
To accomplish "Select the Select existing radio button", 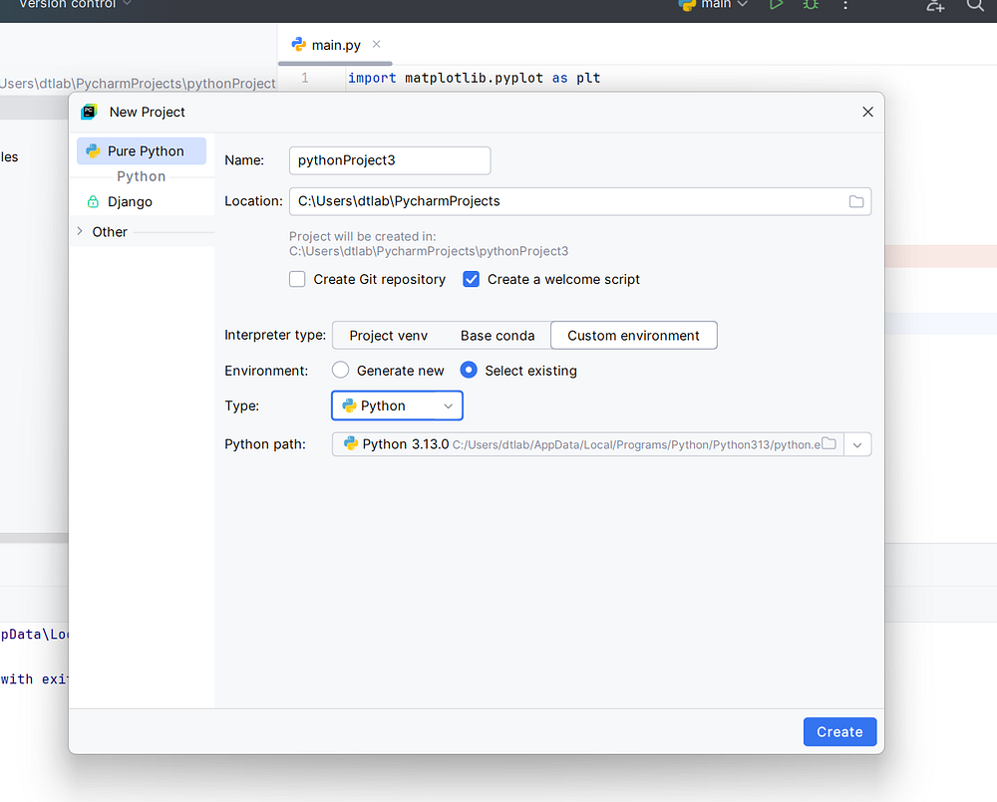I will pyautogui.click(x=469, y=370).
